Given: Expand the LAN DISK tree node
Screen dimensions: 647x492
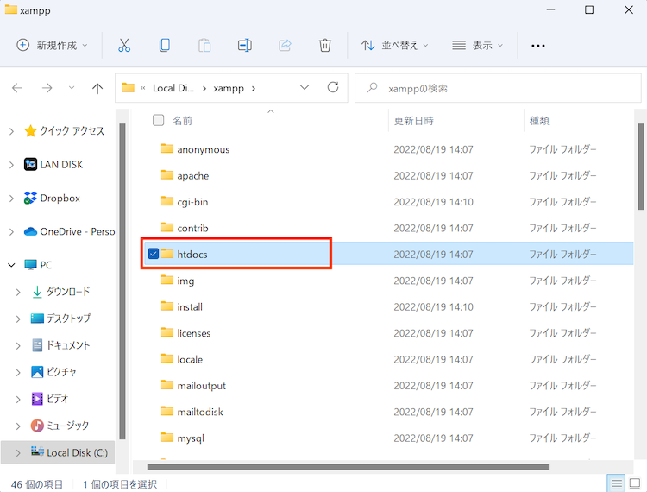Looking at the screenshot, I should [x=11, y=165].
